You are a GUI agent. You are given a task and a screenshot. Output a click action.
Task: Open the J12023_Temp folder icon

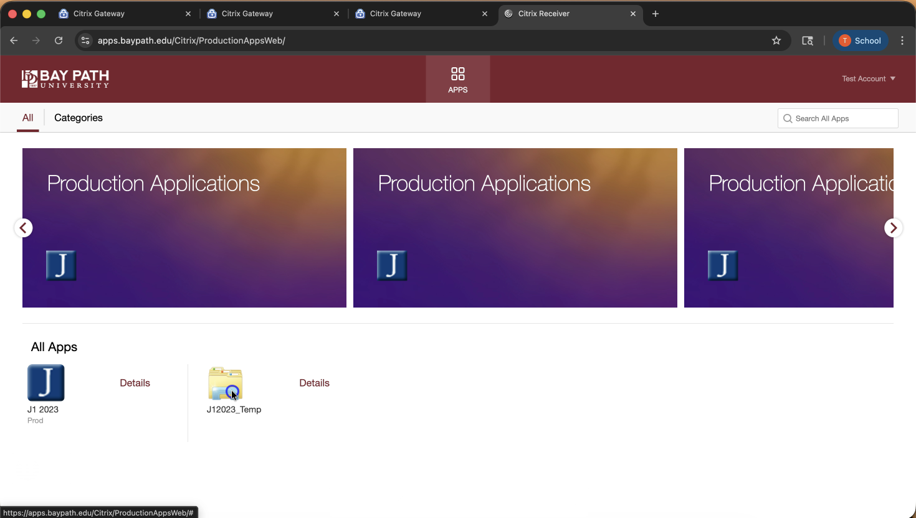coord(225,384)
